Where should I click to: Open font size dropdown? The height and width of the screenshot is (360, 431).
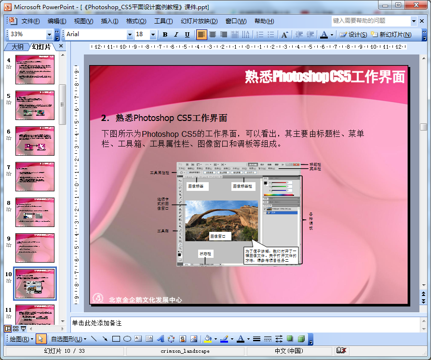pyautogui.click(x=153, y=35)
